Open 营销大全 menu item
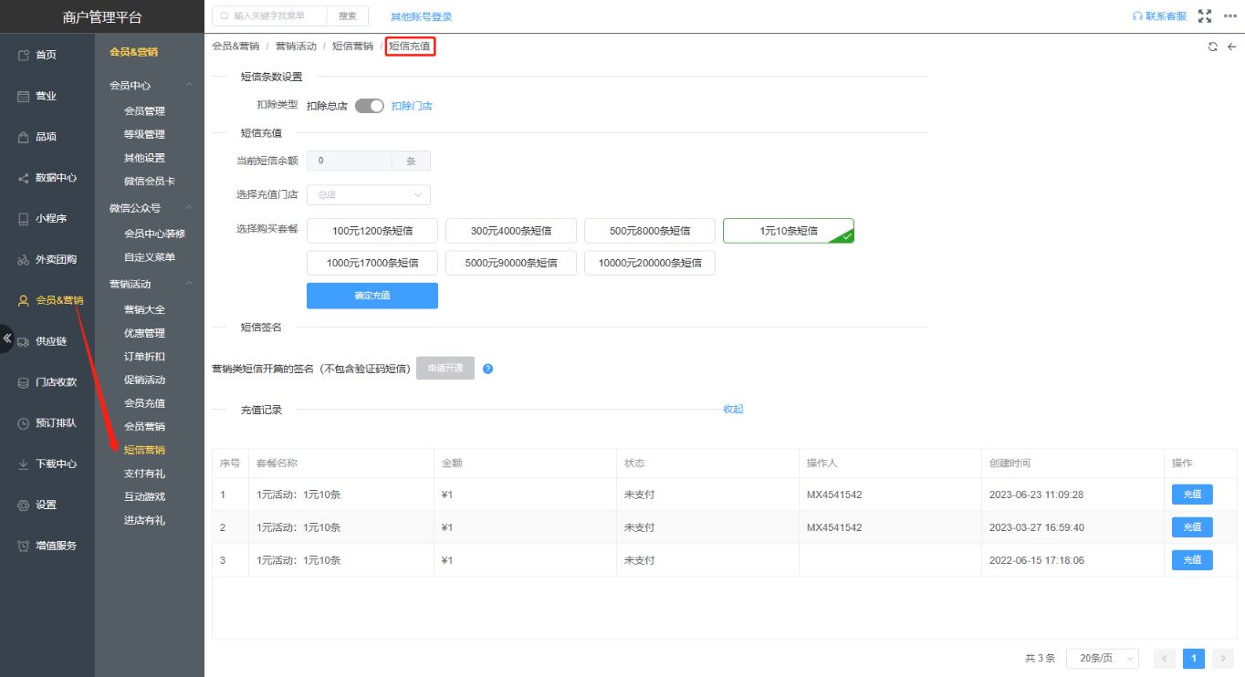Viewport: 1245px width, 677px height. [144, 310]
